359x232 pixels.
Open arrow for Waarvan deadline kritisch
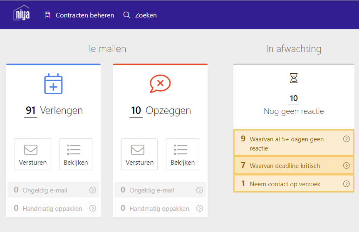[347, 165]
